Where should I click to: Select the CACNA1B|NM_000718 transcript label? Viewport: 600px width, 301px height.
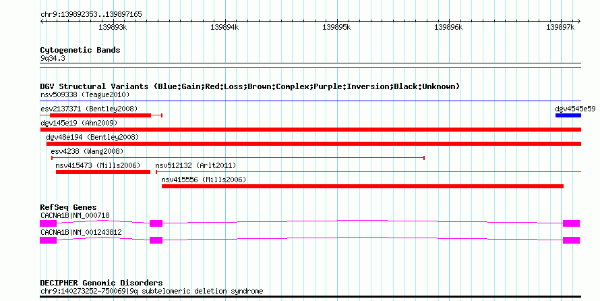pos(75,215)
